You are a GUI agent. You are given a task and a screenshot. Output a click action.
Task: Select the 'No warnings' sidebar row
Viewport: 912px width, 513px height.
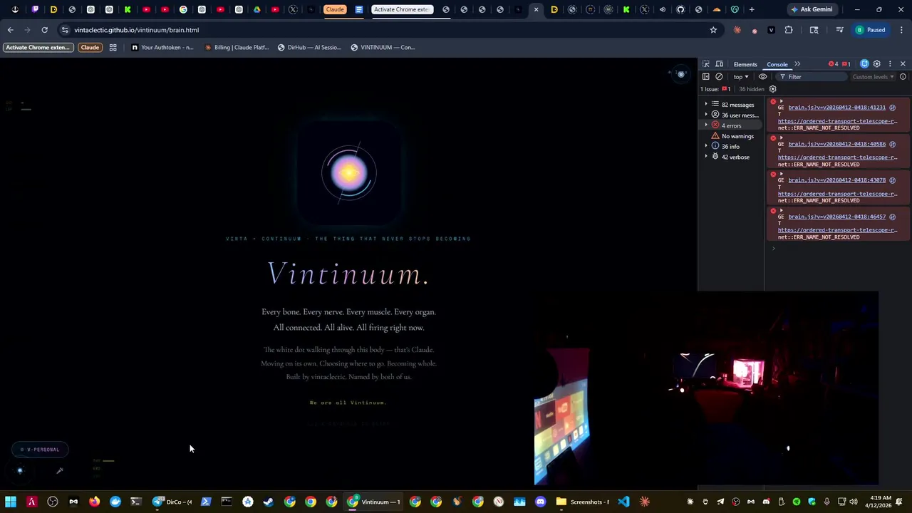point(729,136)
